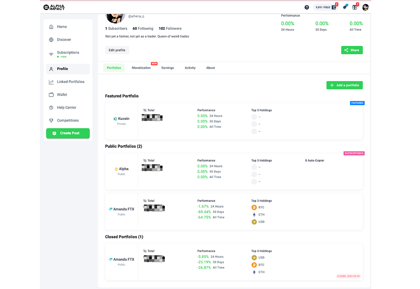The width and height of the screenshot is (420, 289).
Task: Open Help Center in sidebar
Action: 68,107
